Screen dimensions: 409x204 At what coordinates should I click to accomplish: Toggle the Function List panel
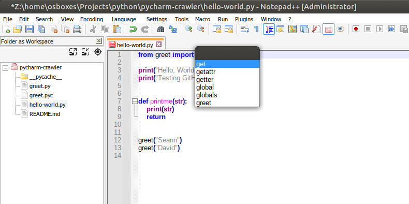coord(316,29)
